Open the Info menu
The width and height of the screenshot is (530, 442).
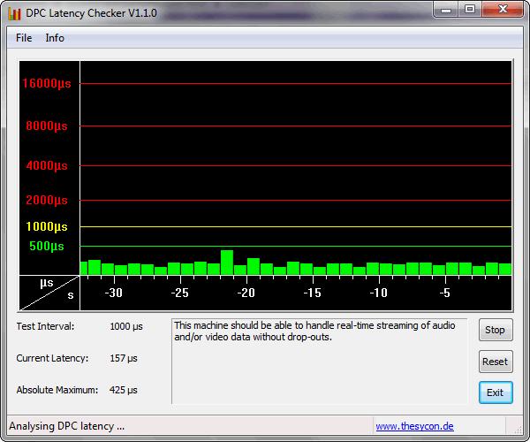pos(55,38)
